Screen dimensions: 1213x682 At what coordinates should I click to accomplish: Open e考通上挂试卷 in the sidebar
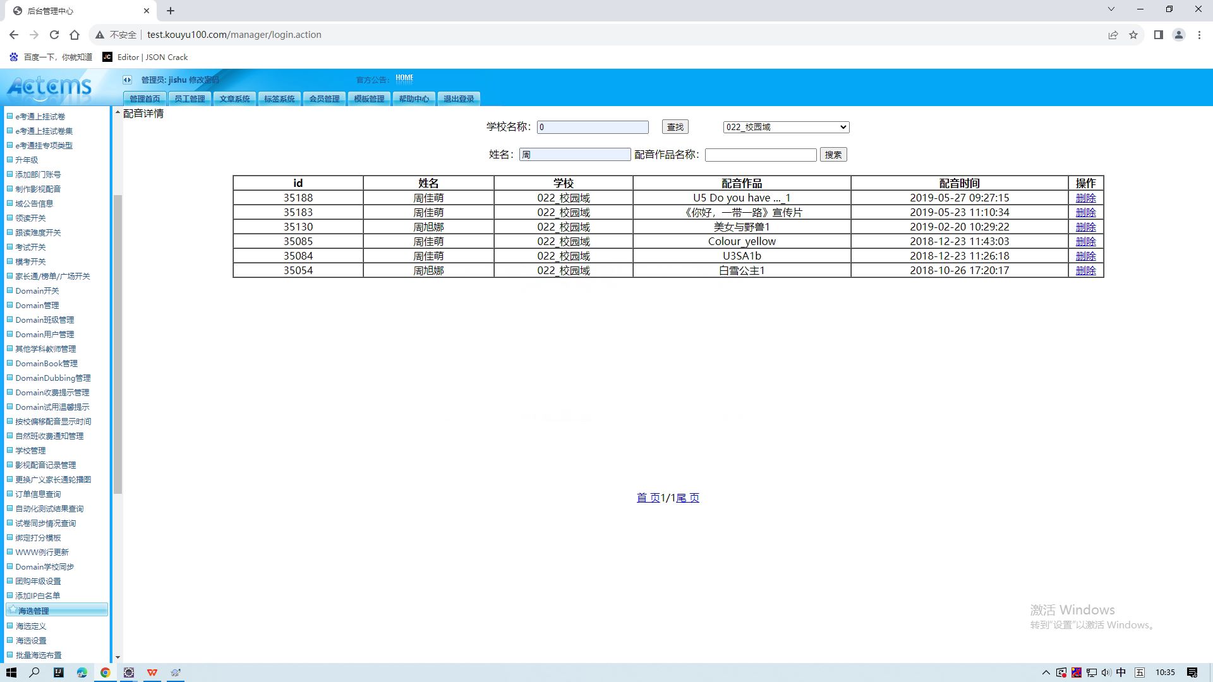[40, 117]
